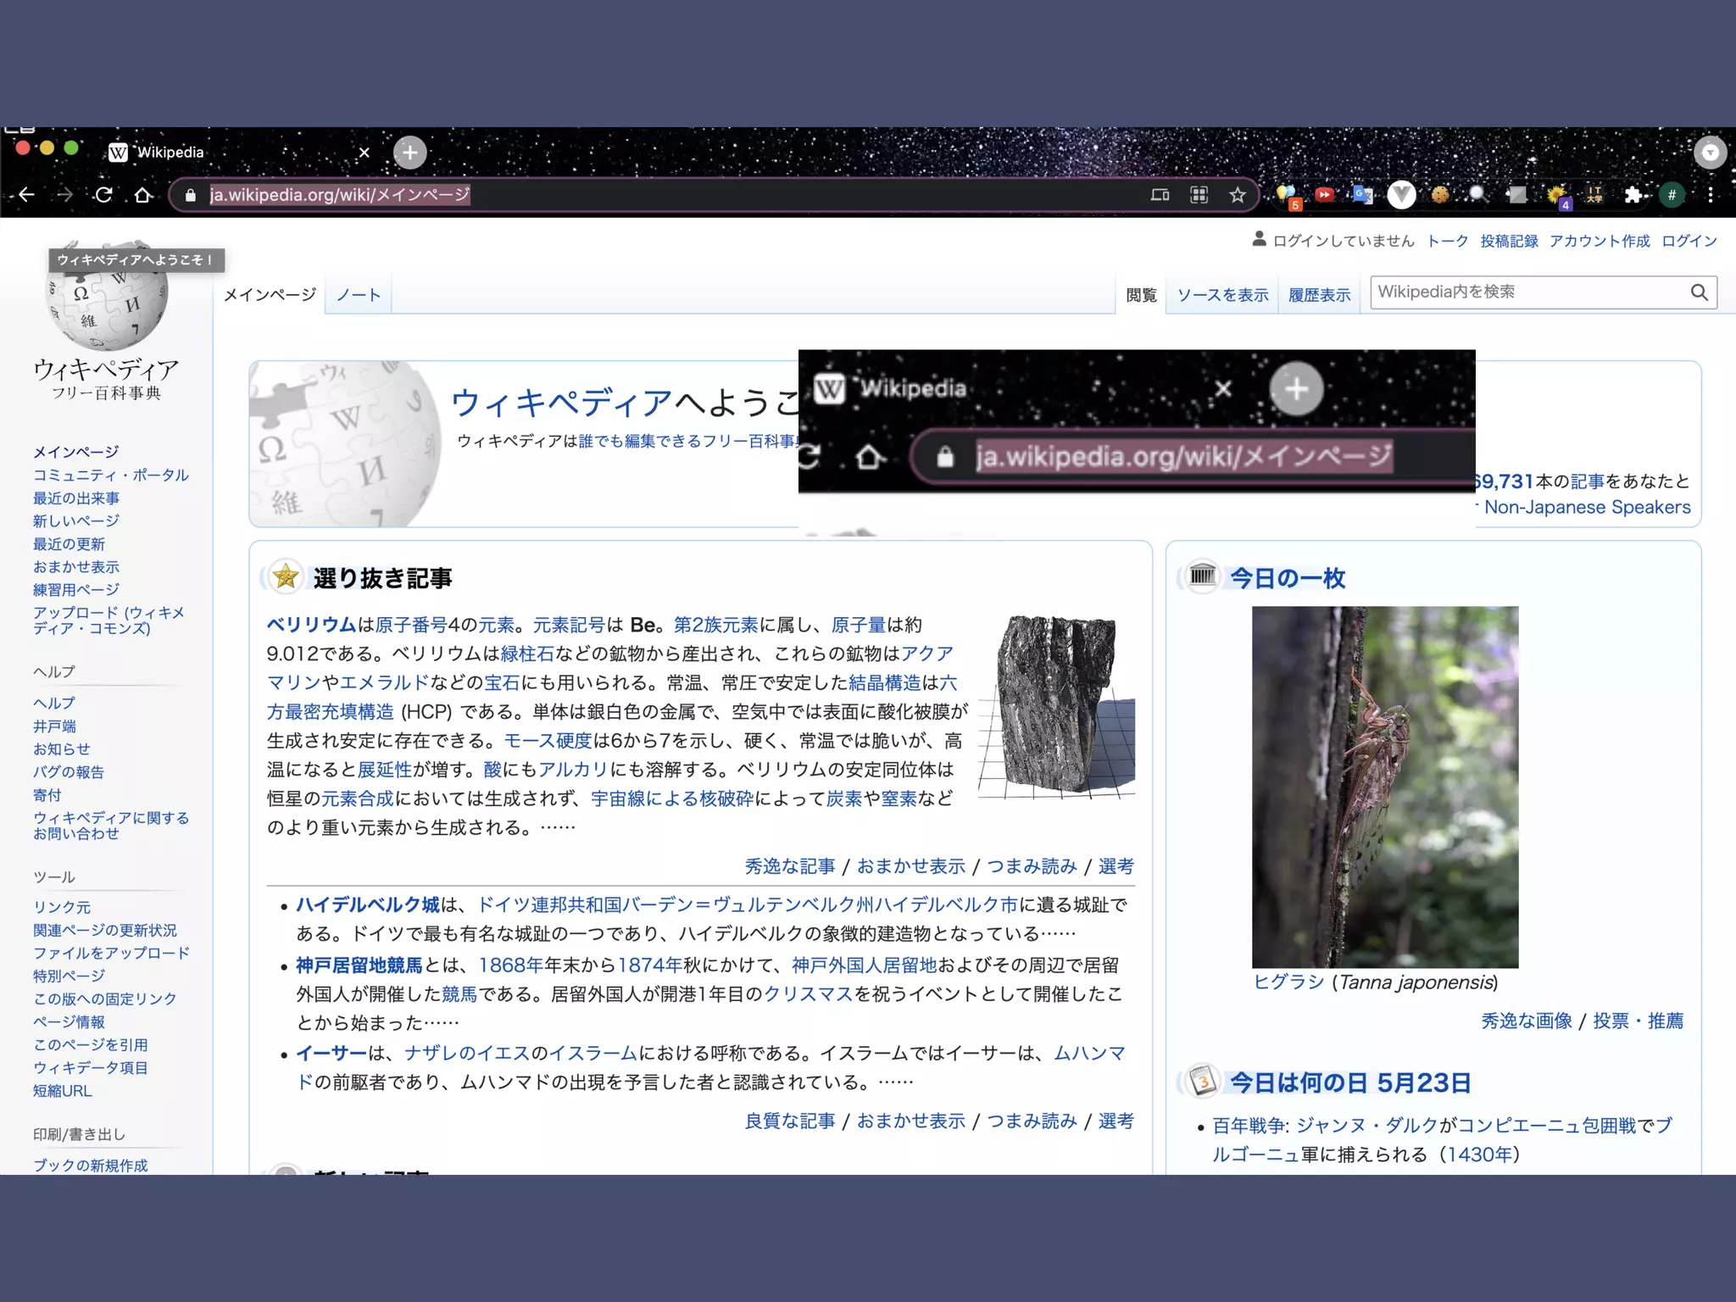Click the ログイン link
This screenshot has height=1302, width=1736.
[1689, 241]
